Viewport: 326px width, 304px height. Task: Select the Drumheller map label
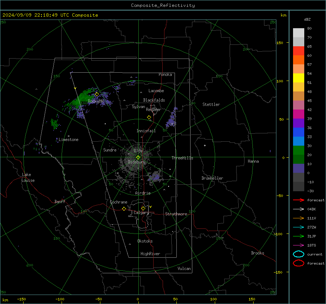pos(212,178)
